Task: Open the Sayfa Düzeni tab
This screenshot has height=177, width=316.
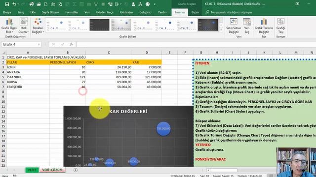Action: (x=50, y=12)
